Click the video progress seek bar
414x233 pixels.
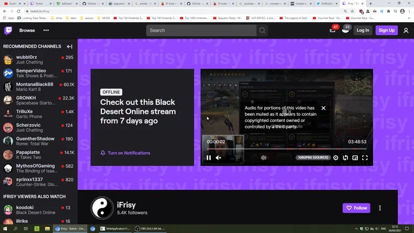(286, 149)
